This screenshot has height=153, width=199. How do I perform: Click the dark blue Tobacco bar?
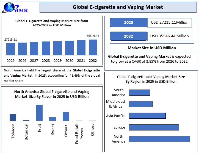coord(13,117)
